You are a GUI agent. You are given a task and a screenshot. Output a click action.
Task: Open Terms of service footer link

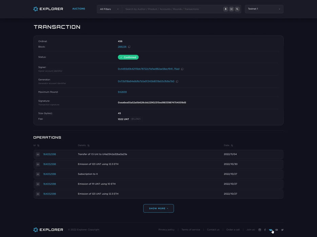coord(191,230)
